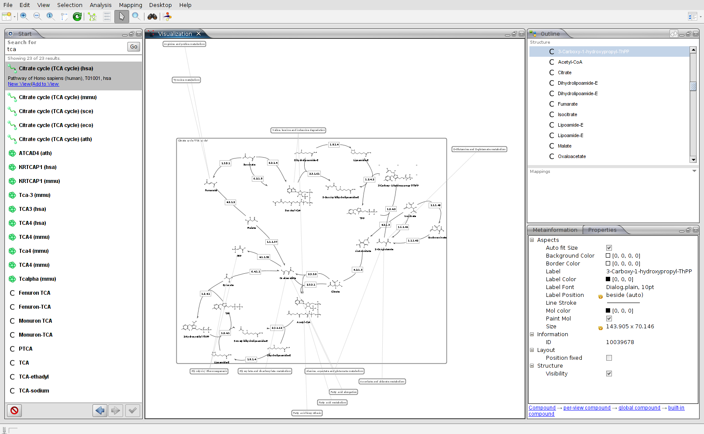Collapse the Information property group
Image resolution: width=704 pixels, height=434 pixels.
pyautogui.click(x=532, y=334)
